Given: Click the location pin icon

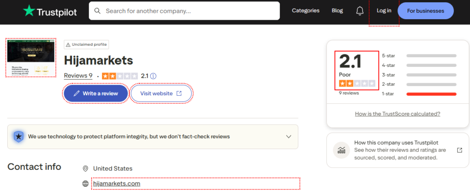Looking at the screenshot, I should pos(85,168).
